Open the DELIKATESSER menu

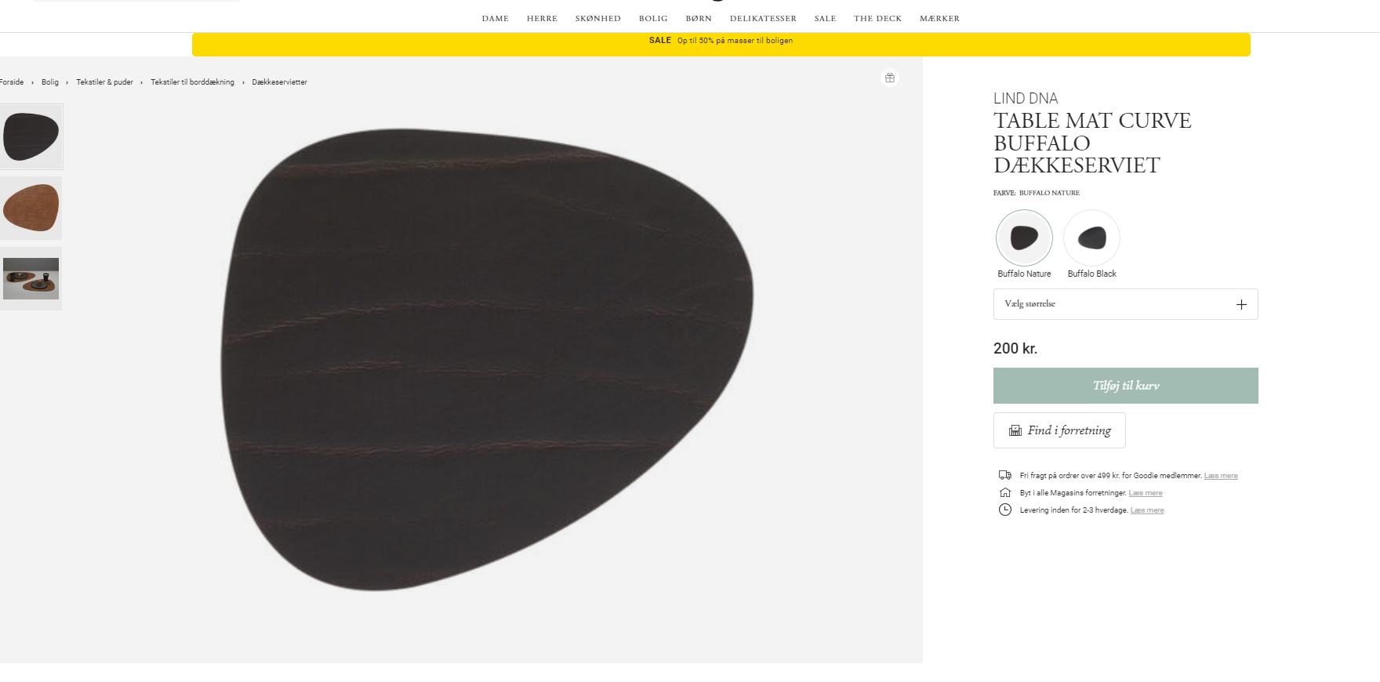(763, 18)
